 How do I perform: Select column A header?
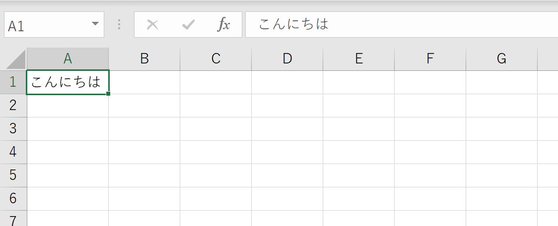click(x=68, y=58)
